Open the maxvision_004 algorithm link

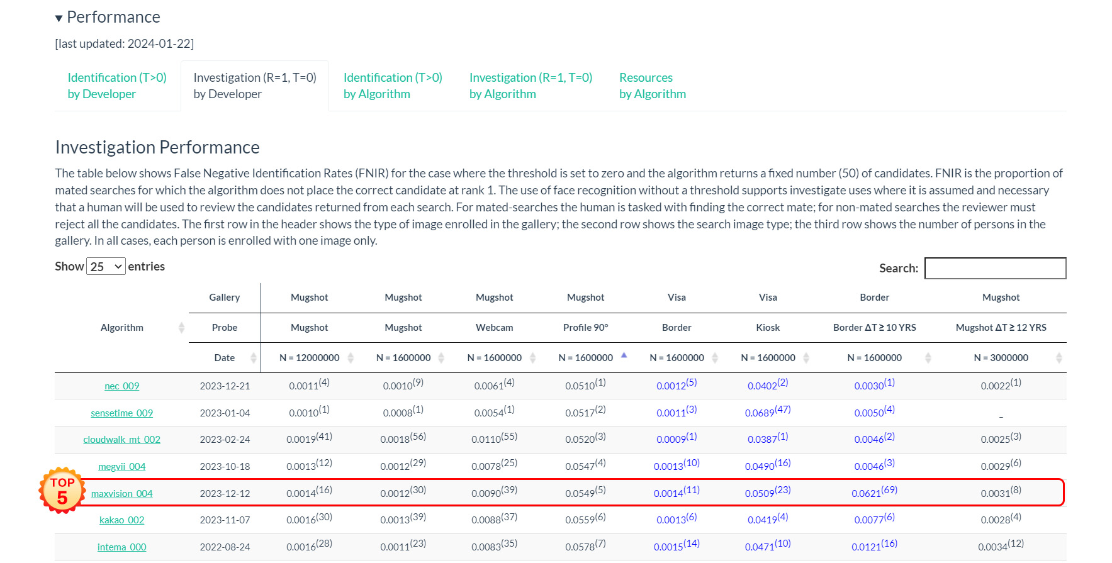pyautogui.click(x=121, y=494)
